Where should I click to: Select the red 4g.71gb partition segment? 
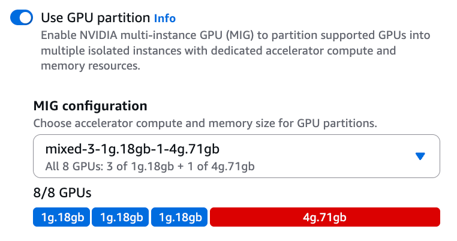tap(325, 217)
